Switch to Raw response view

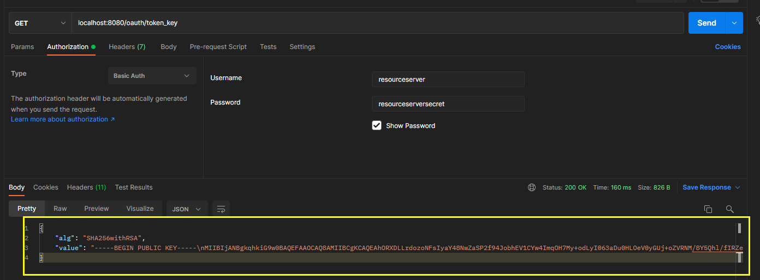[60, 209]
